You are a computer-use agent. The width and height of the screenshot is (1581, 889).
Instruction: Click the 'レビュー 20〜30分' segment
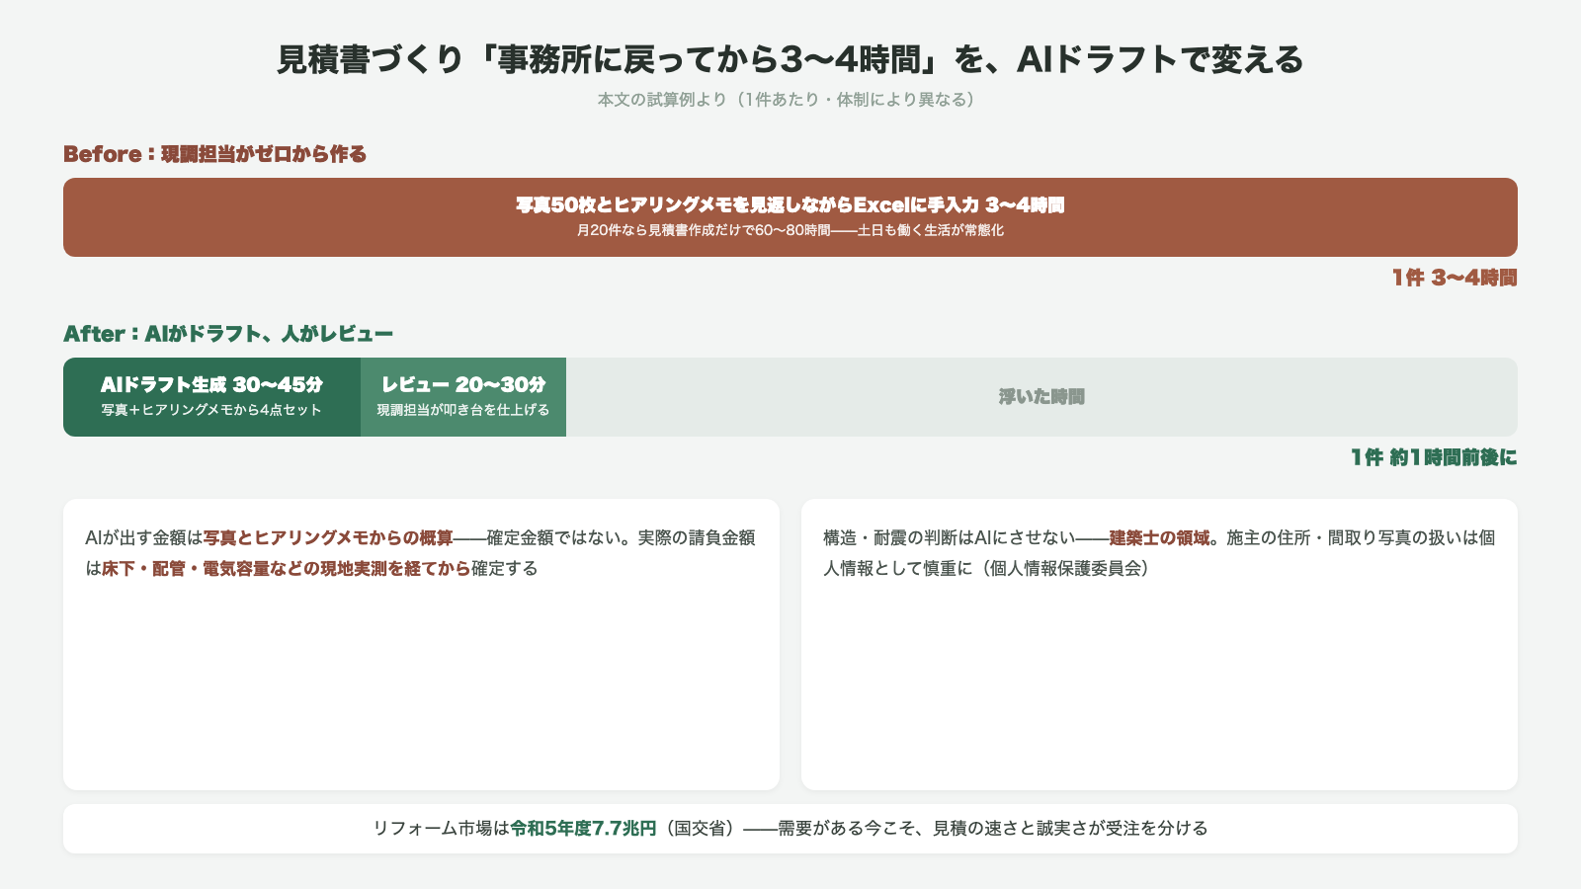[x=463, y=397]
